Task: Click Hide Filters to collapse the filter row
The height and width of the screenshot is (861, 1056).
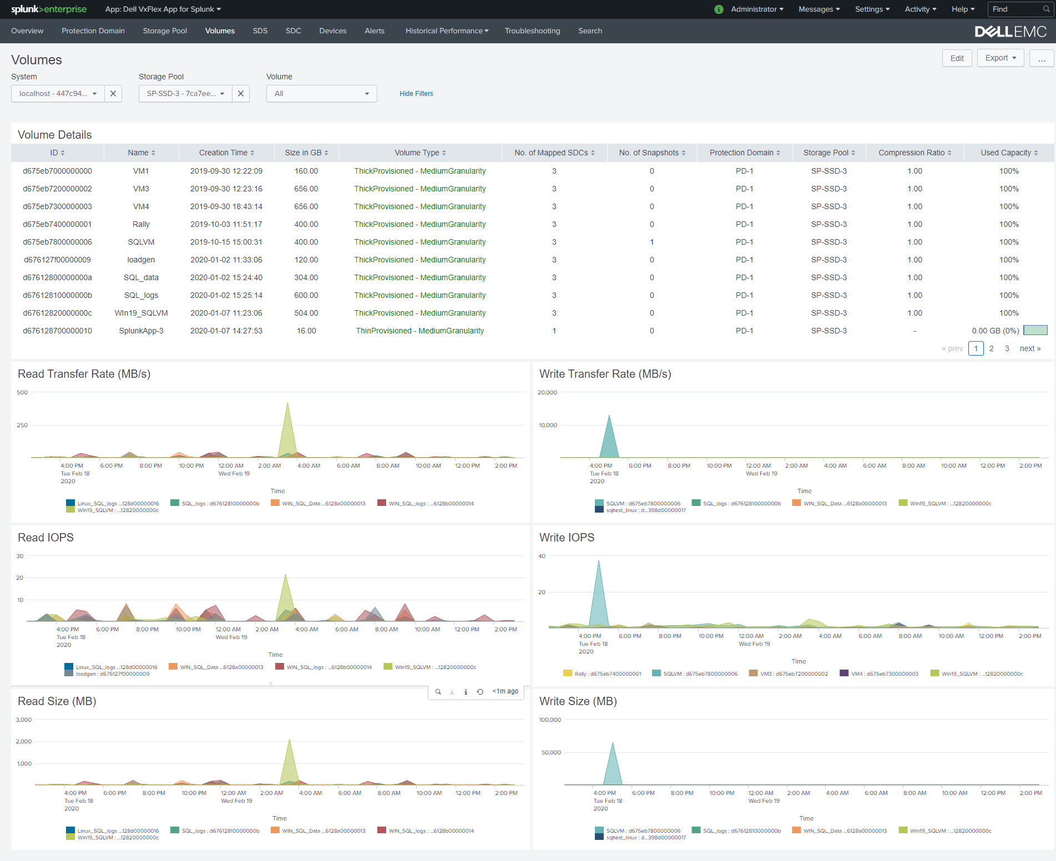Action: [x=416, y=93]
